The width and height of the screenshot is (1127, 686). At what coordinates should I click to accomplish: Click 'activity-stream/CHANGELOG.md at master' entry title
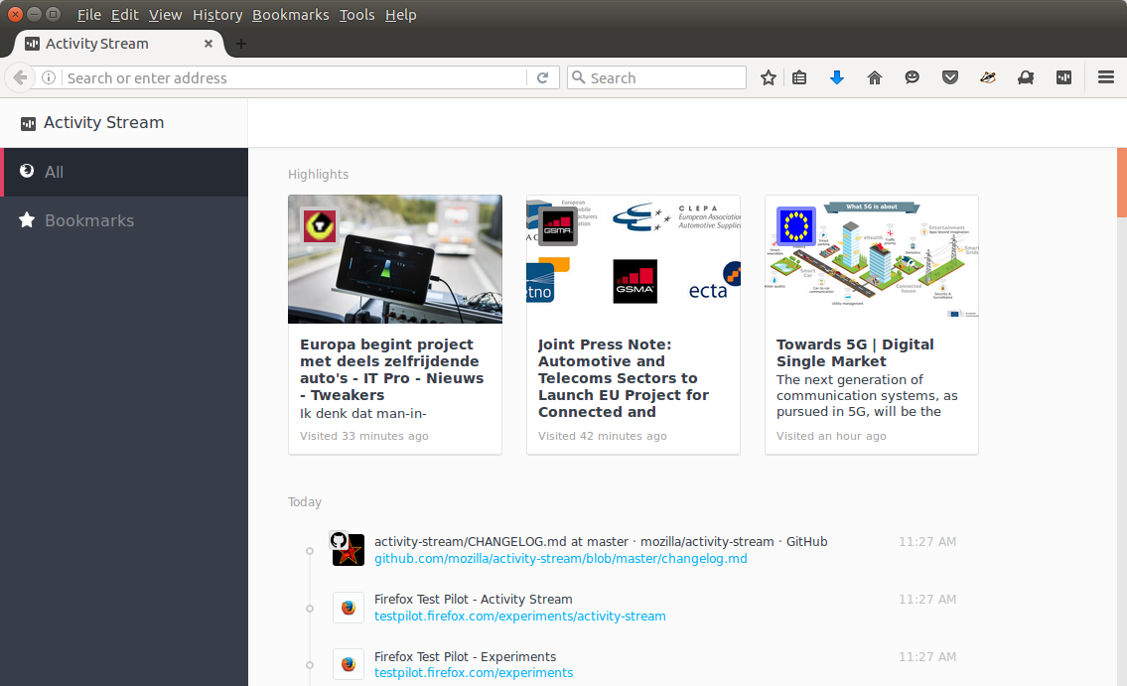600,542
